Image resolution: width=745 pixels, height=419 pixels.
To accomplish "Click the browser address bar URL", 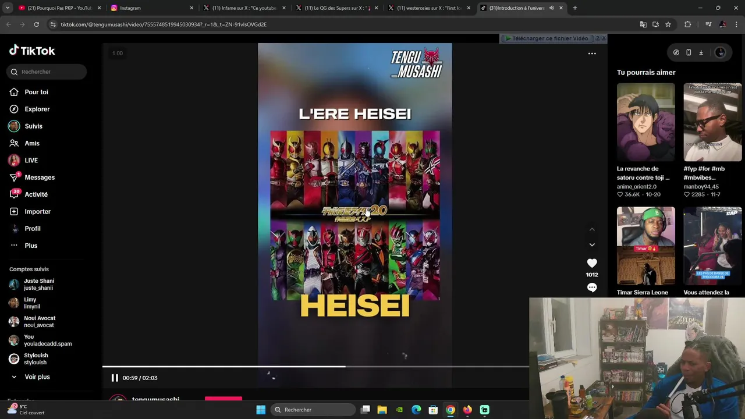I will point(164,24).
